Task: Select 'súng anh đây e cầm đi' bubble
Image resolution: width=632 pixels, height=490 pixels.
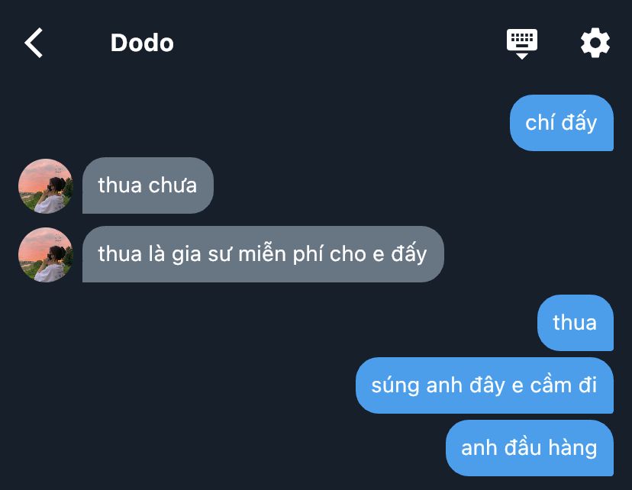Action: click(x=485, y=385)
